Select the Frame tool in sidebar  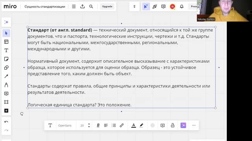(x=6, y=102)
